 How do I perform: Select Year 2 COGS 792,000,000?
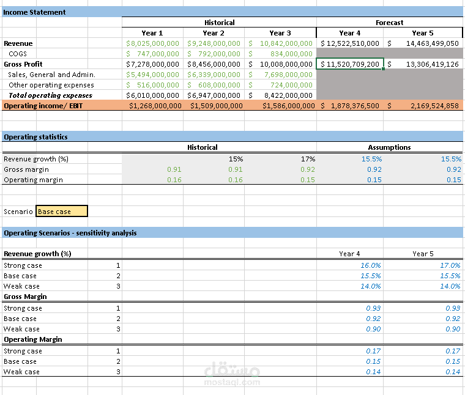click(214, 54)
